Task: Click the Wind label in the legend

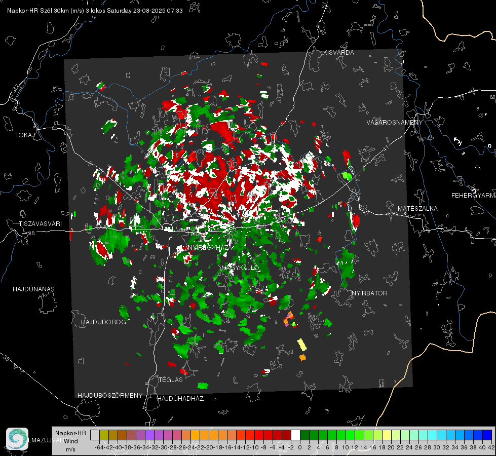Action: [x=71, y=441]
